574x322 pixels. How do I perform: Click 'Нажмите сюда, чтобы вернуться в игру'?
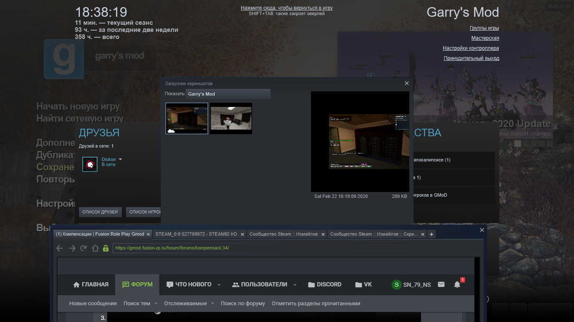(x=287, y=8)
